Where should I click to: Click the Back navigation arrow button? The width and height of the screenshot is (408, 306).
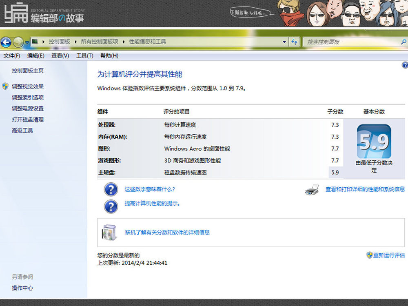pos(6,42)
